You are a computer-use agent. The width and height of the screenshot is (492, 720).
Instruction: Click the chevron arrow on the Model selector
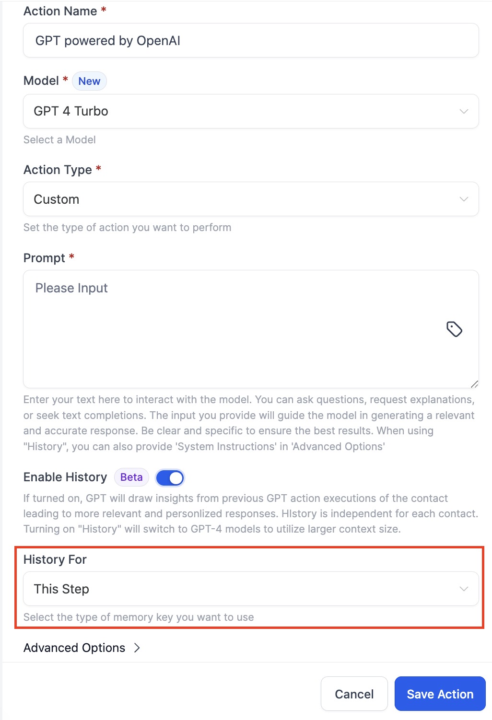tap(463, 111)
